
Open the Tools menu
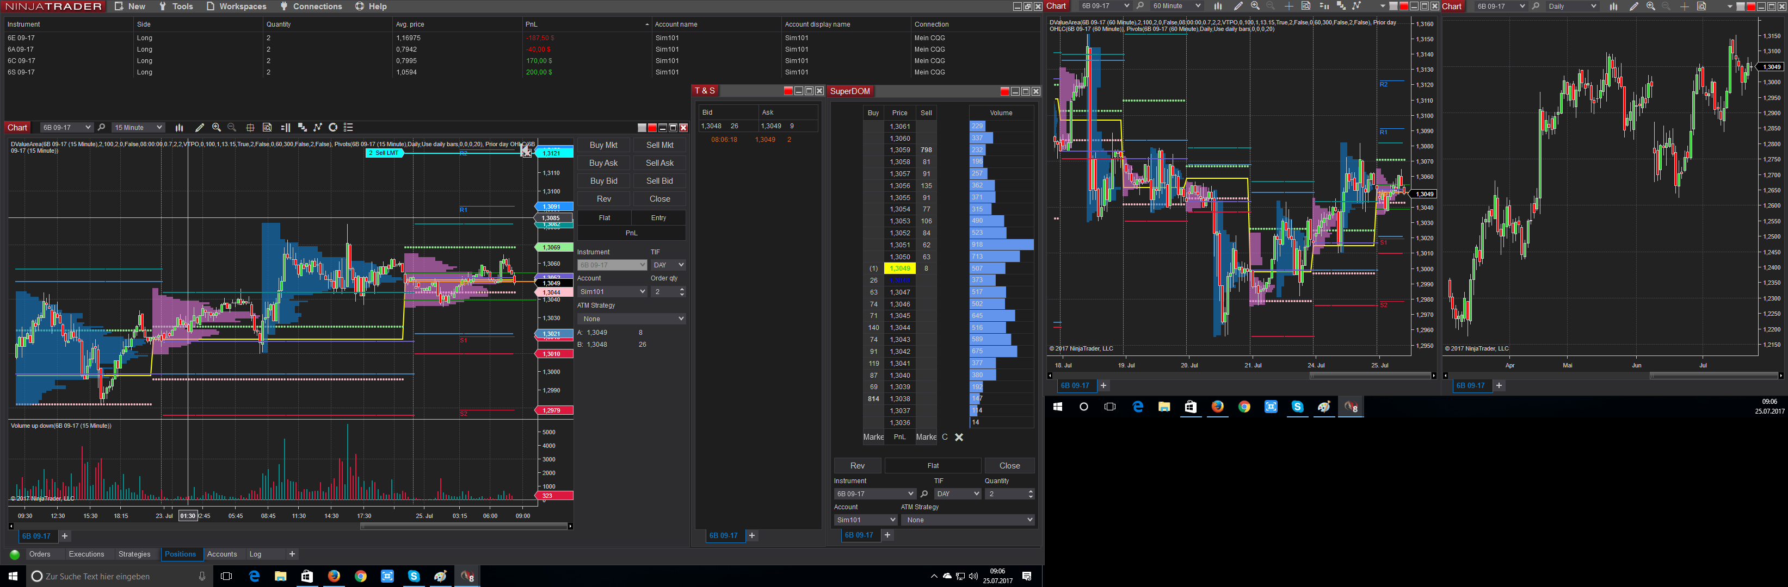176,6
